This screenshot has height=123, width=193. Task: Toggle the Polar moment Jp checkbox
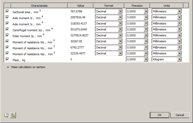pos(7,35)
